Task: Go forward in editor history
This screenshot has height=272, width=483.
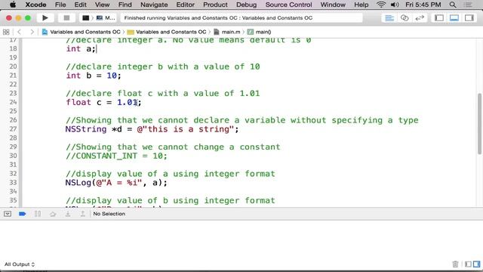Action: click(32, 32)
